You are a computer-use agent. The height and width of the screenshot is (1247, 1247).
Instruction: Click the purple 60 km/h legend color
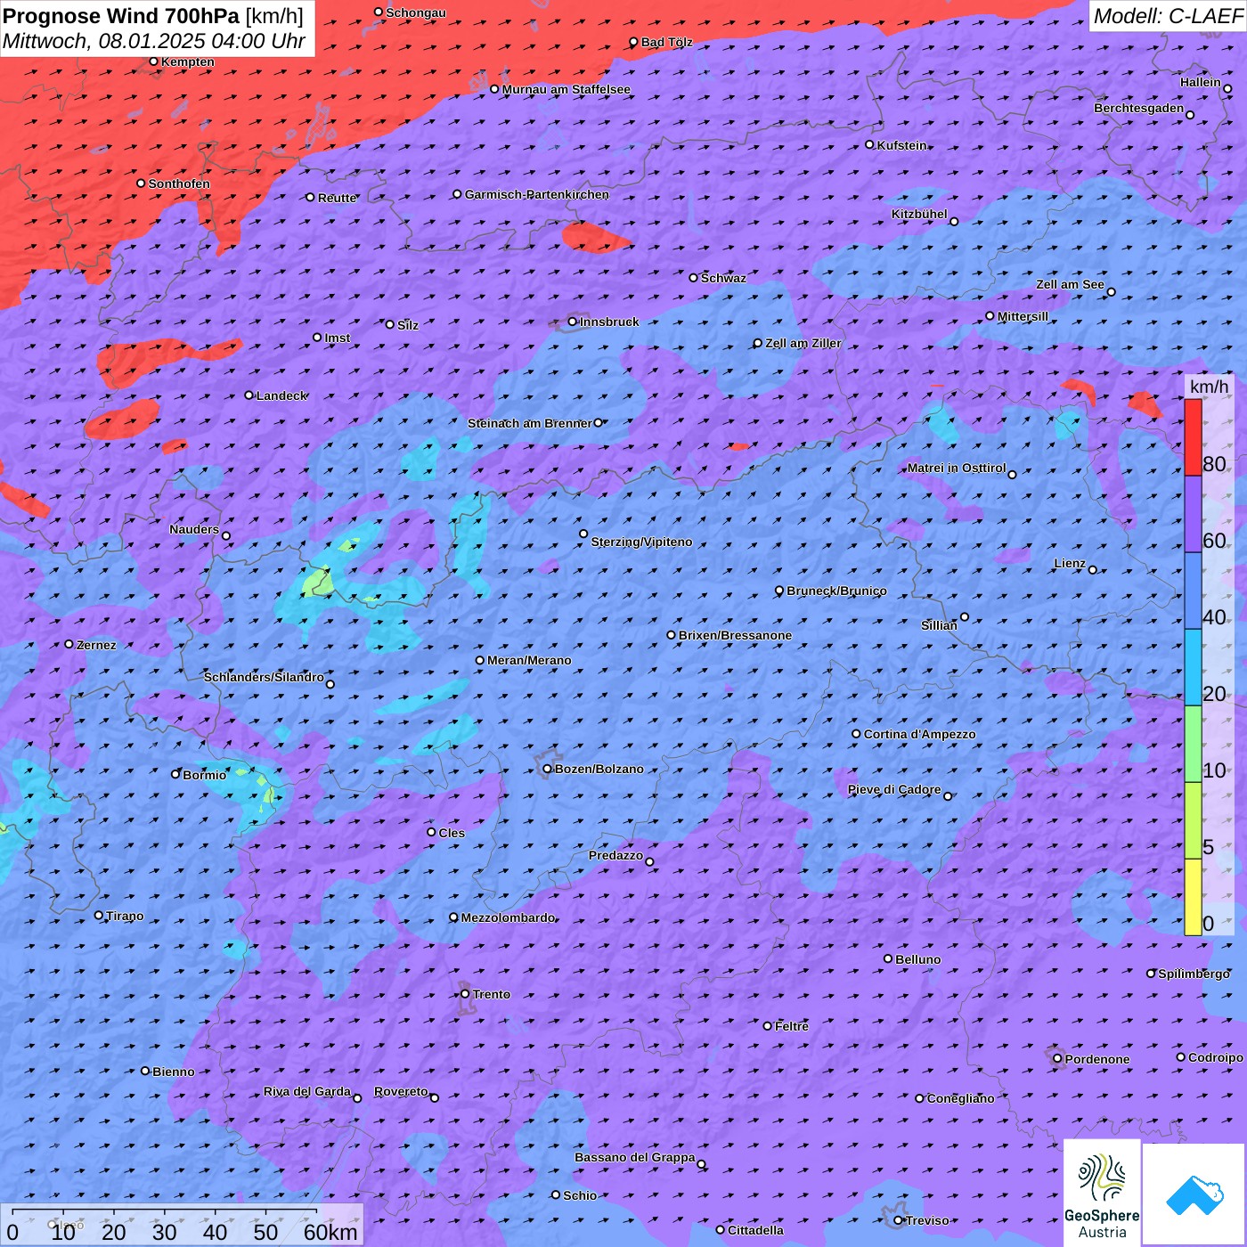click(x=1193, y=514)
